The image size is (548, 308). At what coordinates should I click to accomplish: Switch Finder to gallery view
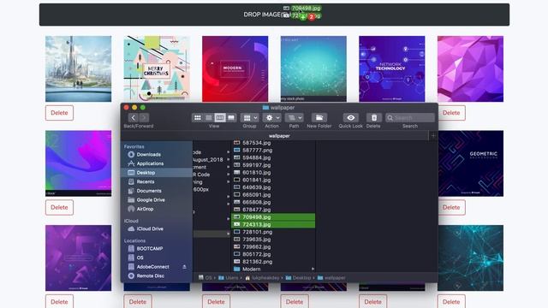tap(231, 118)
